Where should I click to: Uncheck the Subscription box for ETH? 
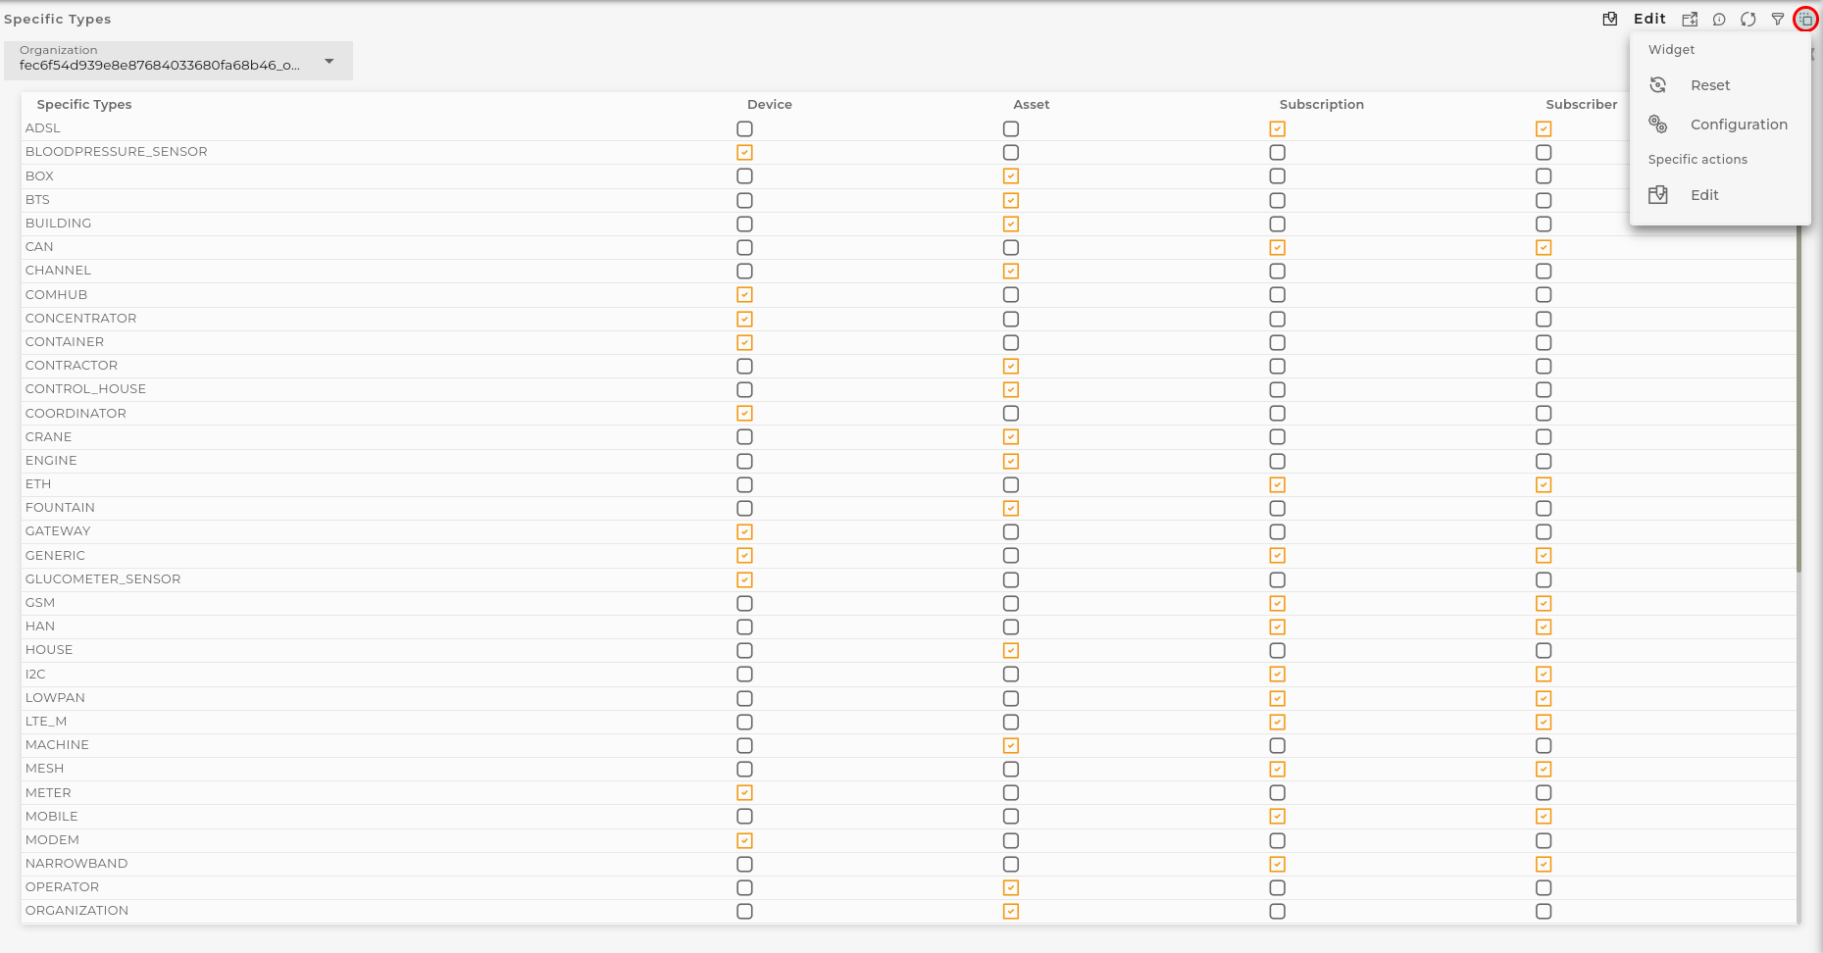tap(1277, 484)
